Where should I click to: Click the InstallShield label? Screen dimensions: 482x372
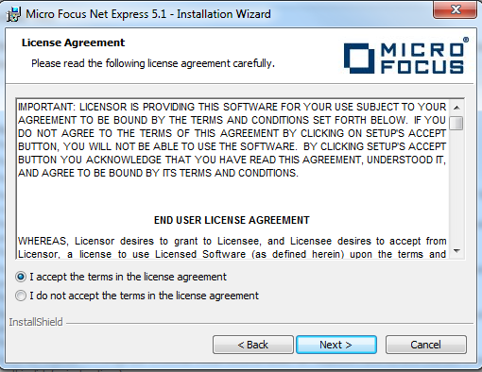pos(36,322)
